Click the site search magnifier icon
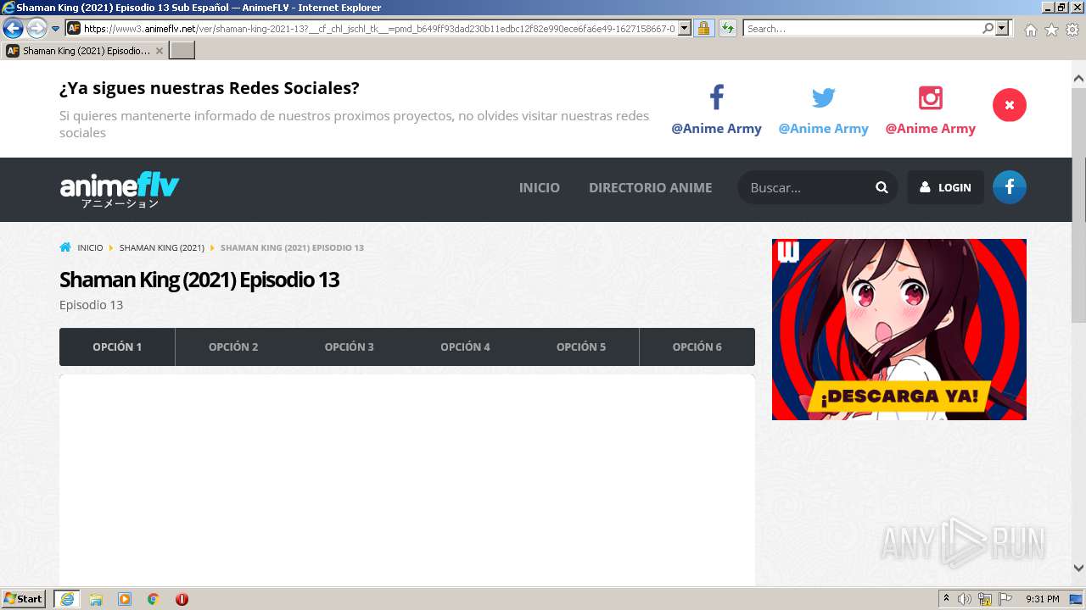1086x610 pixels. tap(882, 188)
